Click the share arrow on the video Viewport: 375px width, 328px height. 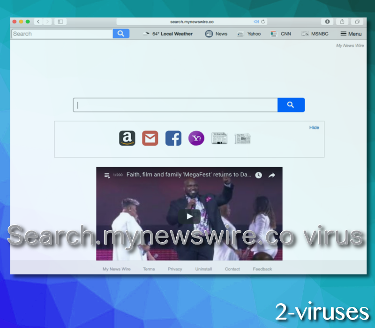[271, 175]
